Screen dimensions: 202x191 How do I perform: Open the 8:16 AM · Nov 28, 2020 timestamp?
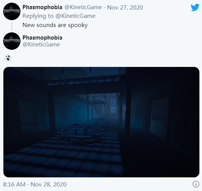pos(35,184)
